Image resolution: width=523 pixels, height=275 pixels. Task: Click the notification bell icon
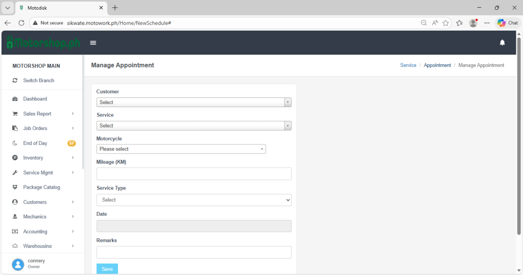tap(502, 43)
